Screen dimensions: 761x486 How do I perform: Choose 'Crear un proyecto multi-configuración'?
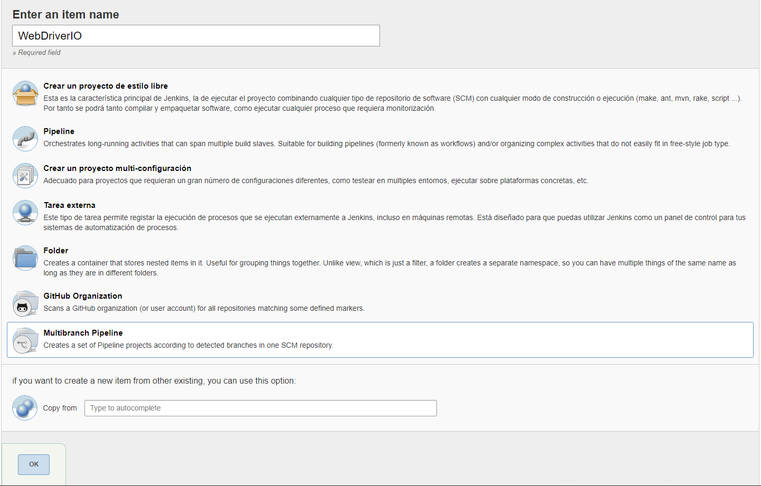point(117,168)
